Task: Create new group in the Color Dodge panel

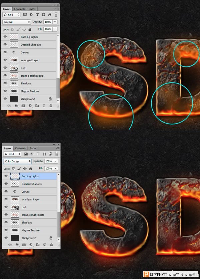Action: click(x=38, y=245)
